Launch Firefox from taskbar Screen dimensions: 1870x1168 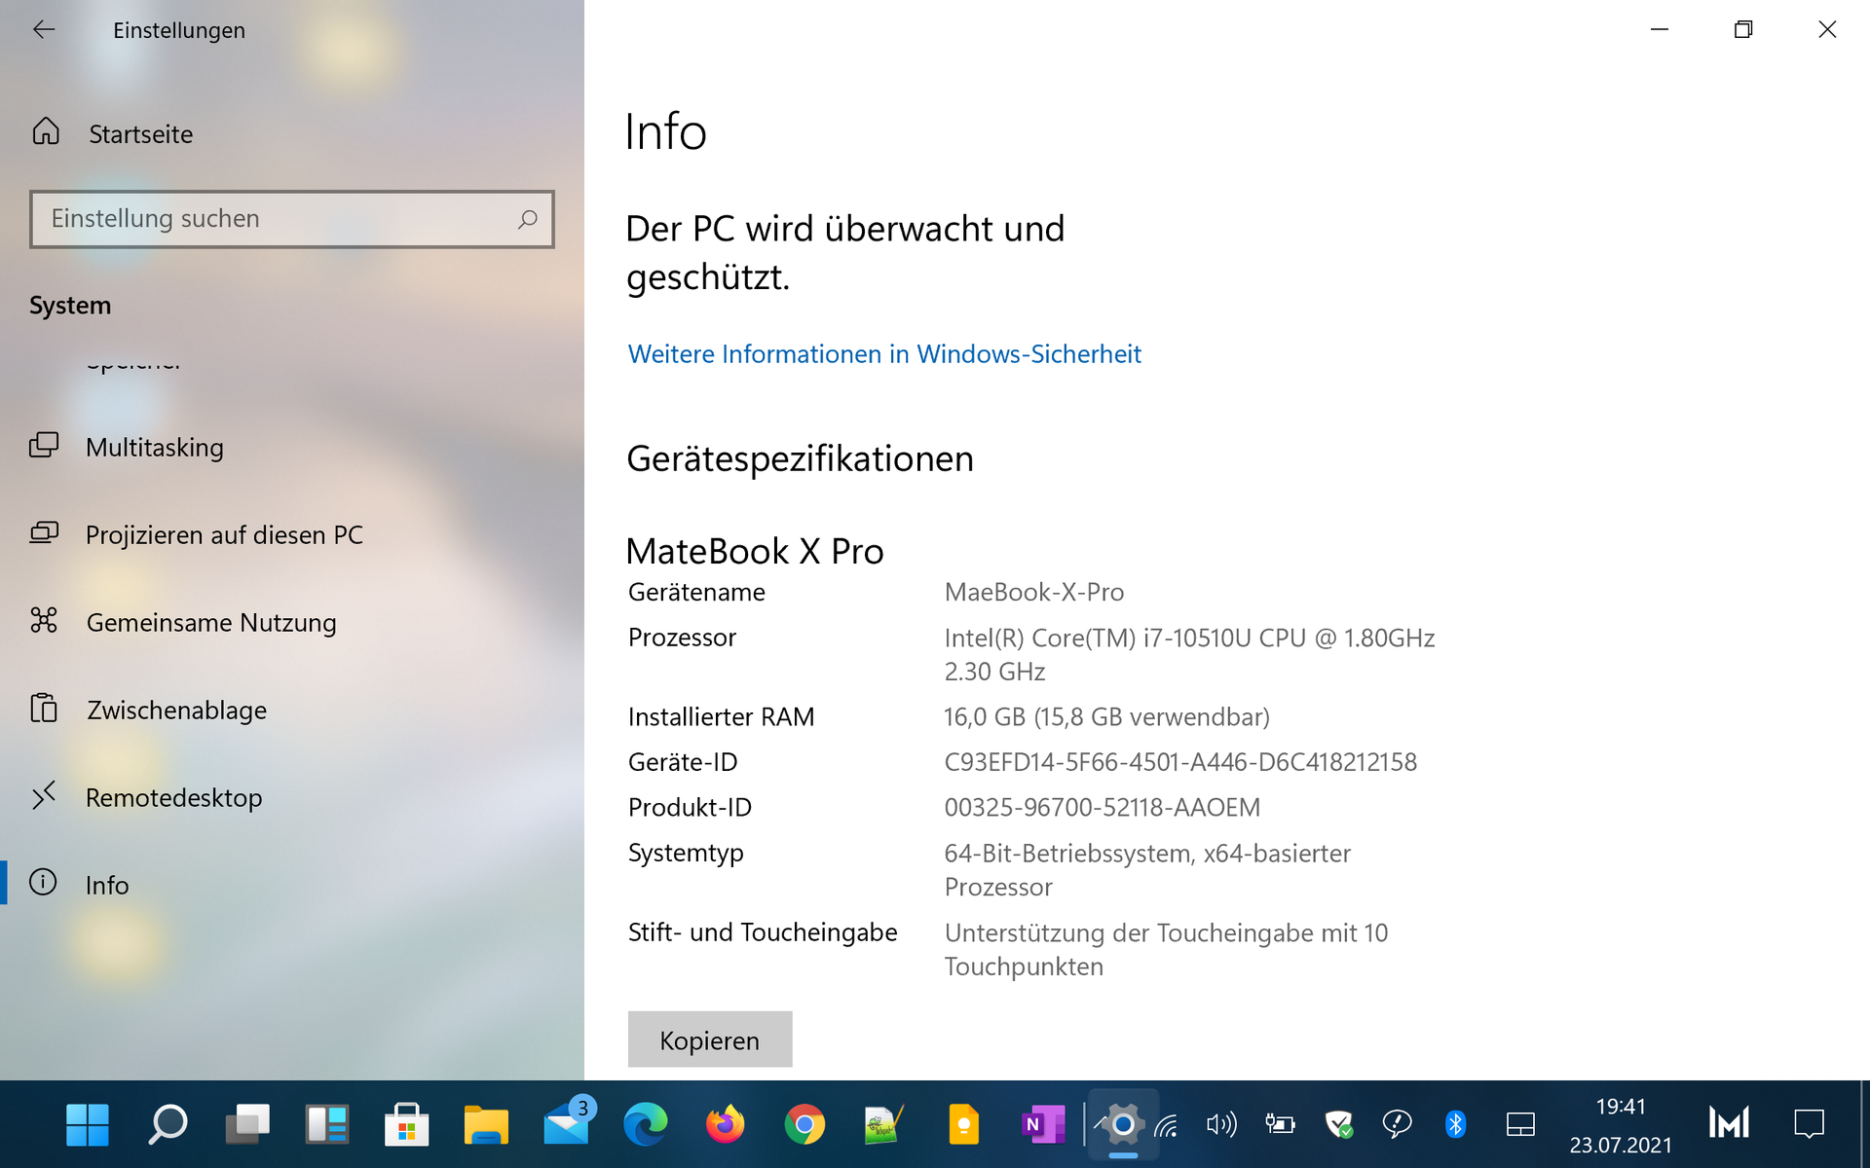[725, 1125]
